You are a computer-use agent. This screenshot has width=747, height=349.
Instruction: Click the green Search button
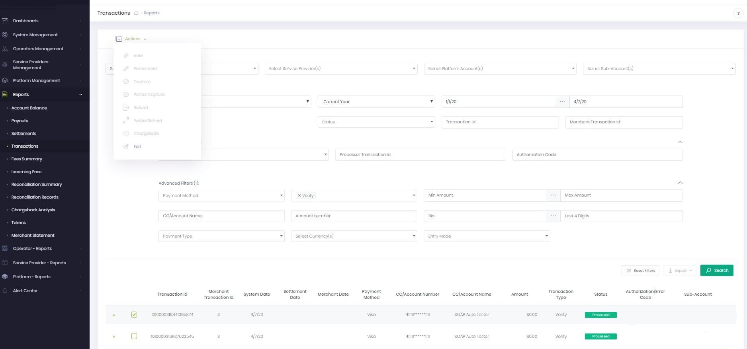coord(716,270)
